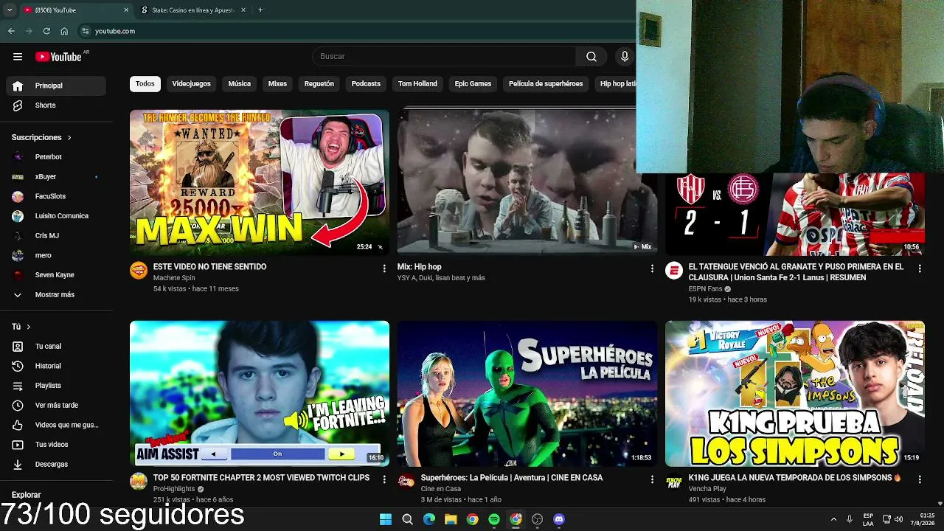Show hidden system tray icons
Screen dimensions: 944x531
[x=833, y=519]
